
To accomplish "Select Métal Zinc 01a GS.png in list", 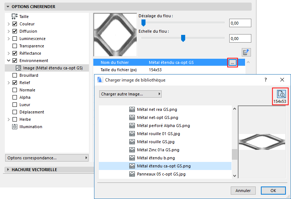I will pos(165,150).
